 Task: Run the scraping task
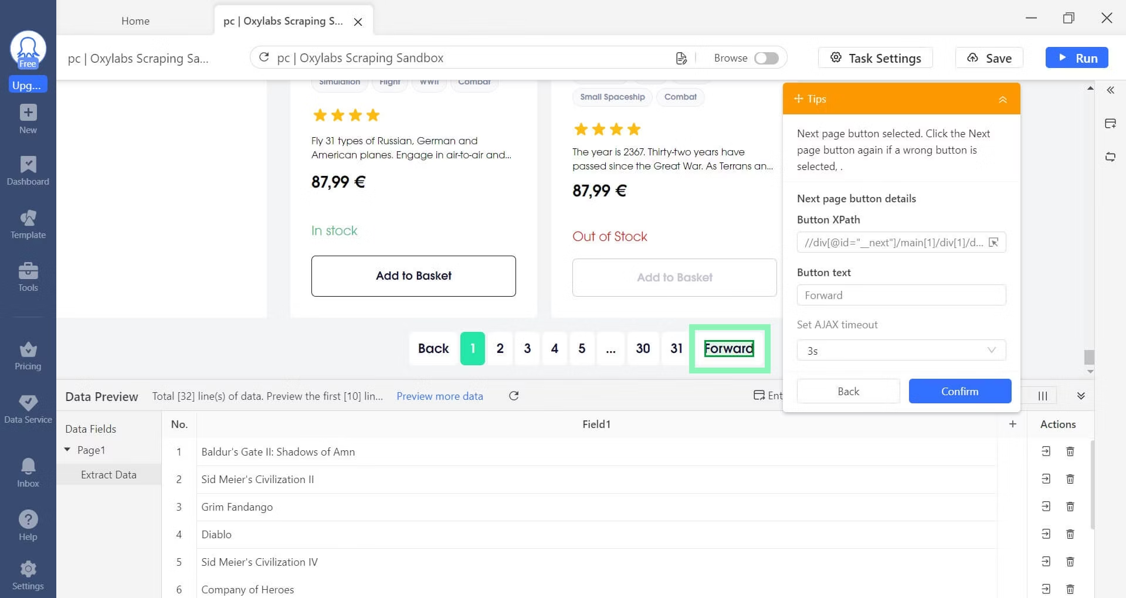click(x=1076, y=58)
